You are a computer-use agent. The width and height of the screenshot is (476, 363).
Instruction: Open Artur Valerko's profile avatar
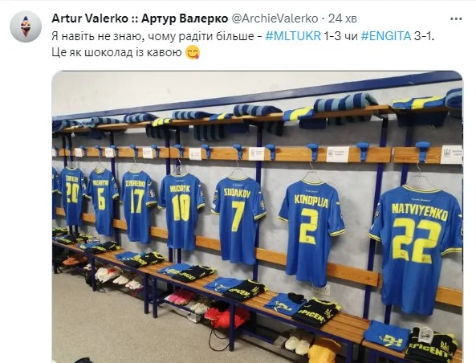click(x=26, y=27)
